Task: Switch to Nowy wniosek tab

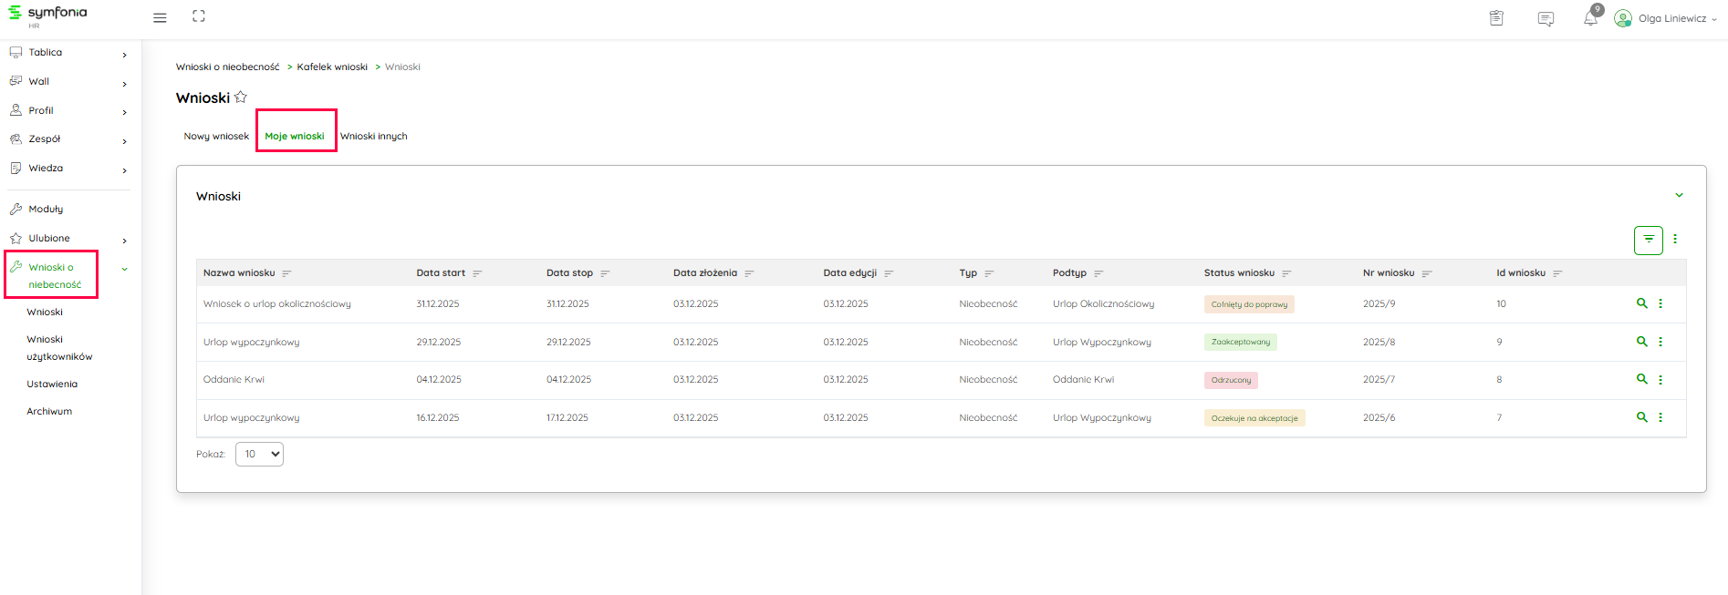Action: [x=216, y=137]
